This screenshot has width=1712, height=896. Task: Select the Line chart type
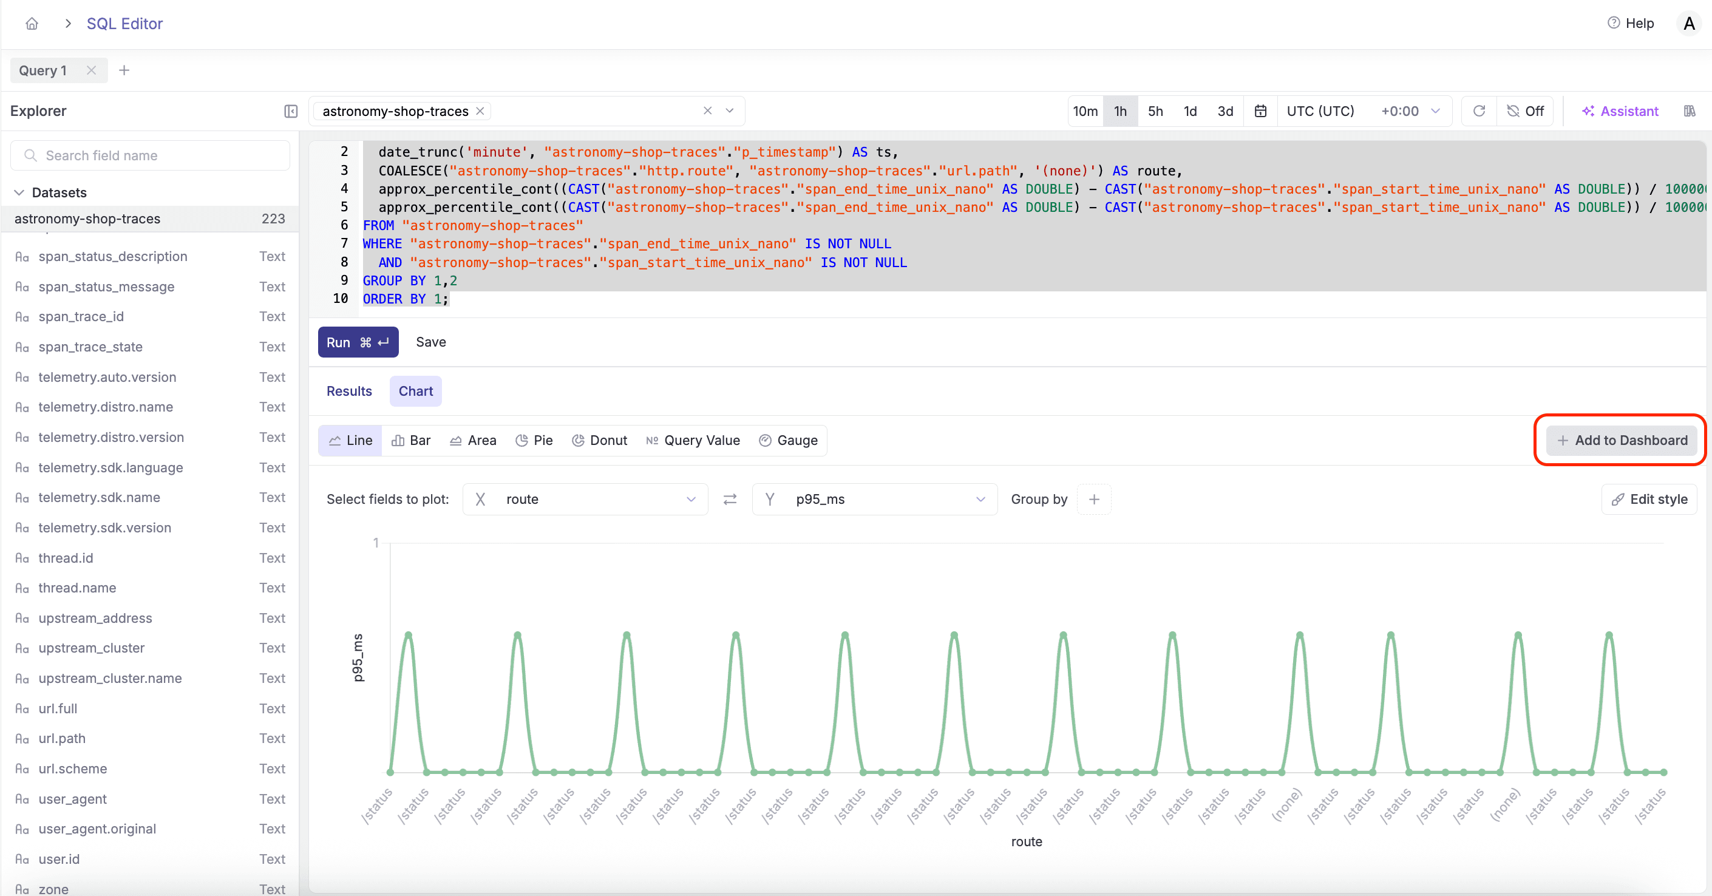coord(350,441)
